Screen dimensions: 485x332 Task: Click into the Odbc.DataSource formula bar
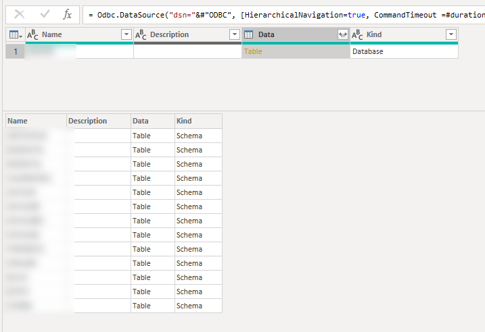(284, 15)
